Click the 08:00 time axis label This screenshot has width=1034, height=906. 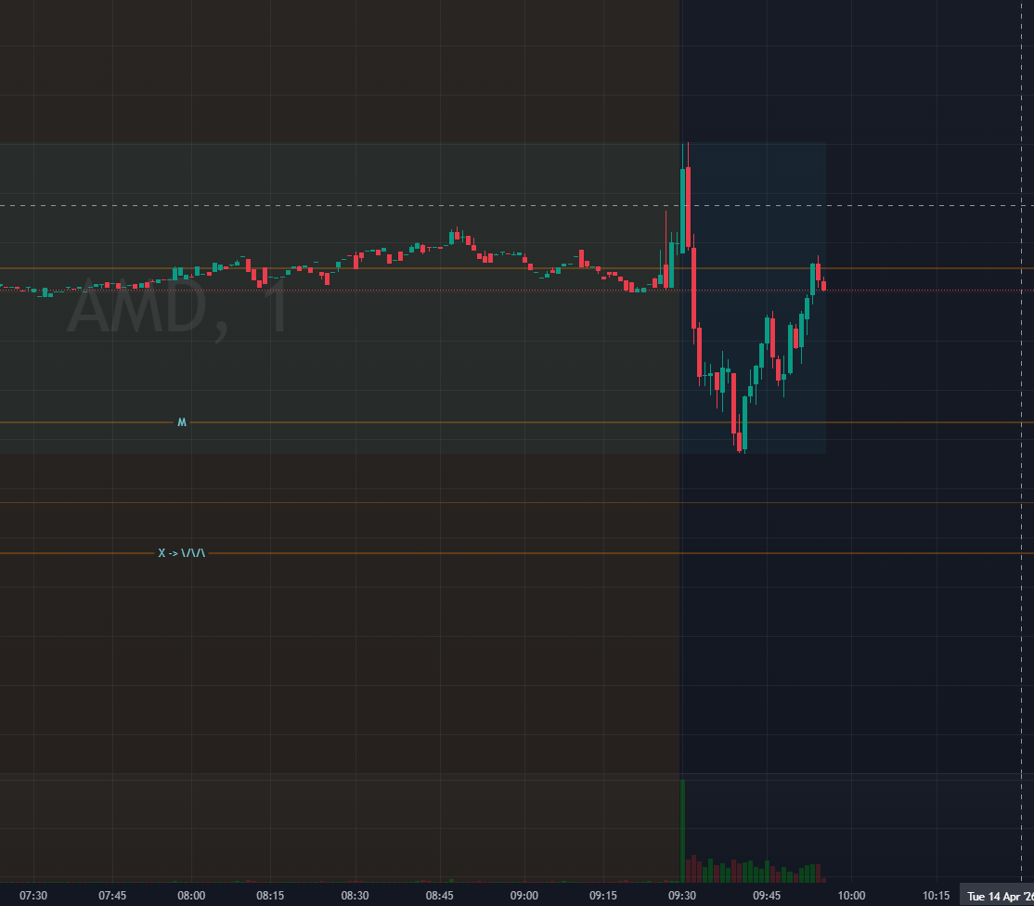pos(191,896)
